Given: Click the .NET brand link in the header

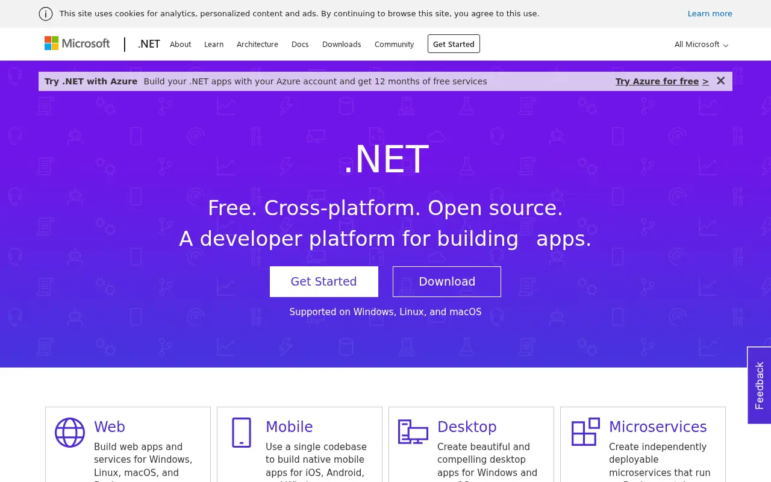Looking at the screenshot, I should (x=149, y=44).
